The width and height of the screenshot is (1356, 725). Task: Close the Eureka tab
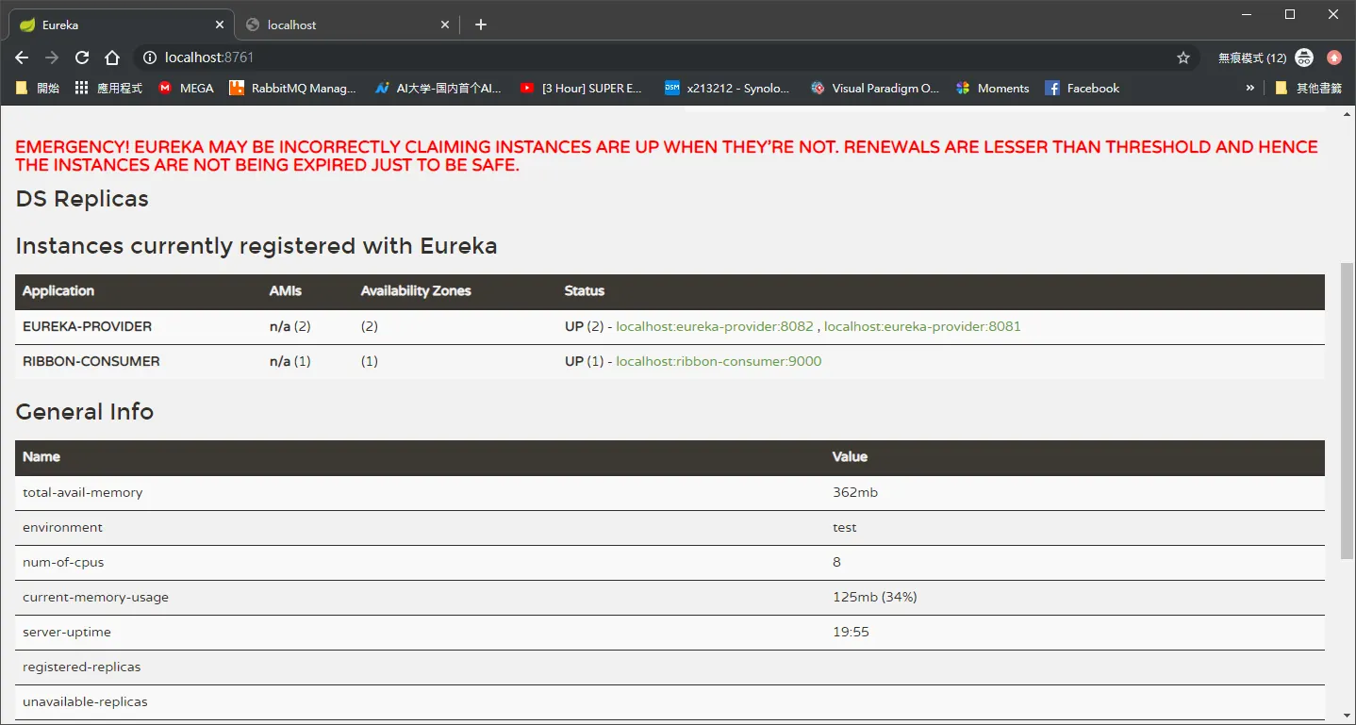click(x=220, y=25)
